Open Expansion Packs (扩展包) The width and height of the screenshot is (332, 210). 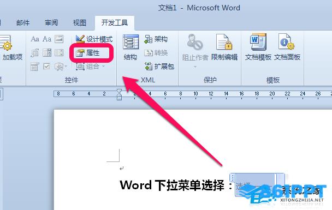click(x=159, y=67)
